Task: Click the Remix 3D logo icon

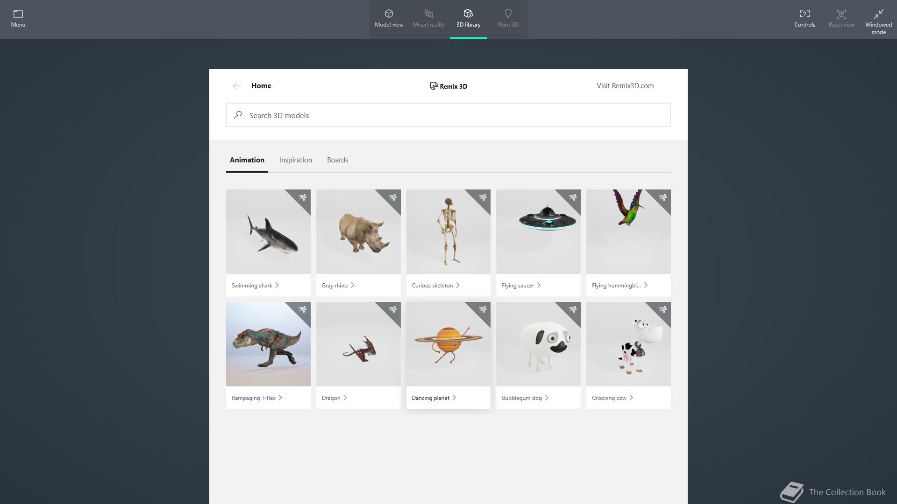Action: pyautogui.click(x=434, y=86)
